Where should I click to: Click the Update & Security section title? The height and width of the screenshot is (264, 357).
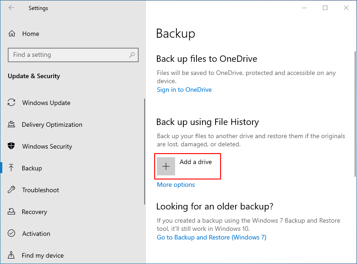pos(34,76)
